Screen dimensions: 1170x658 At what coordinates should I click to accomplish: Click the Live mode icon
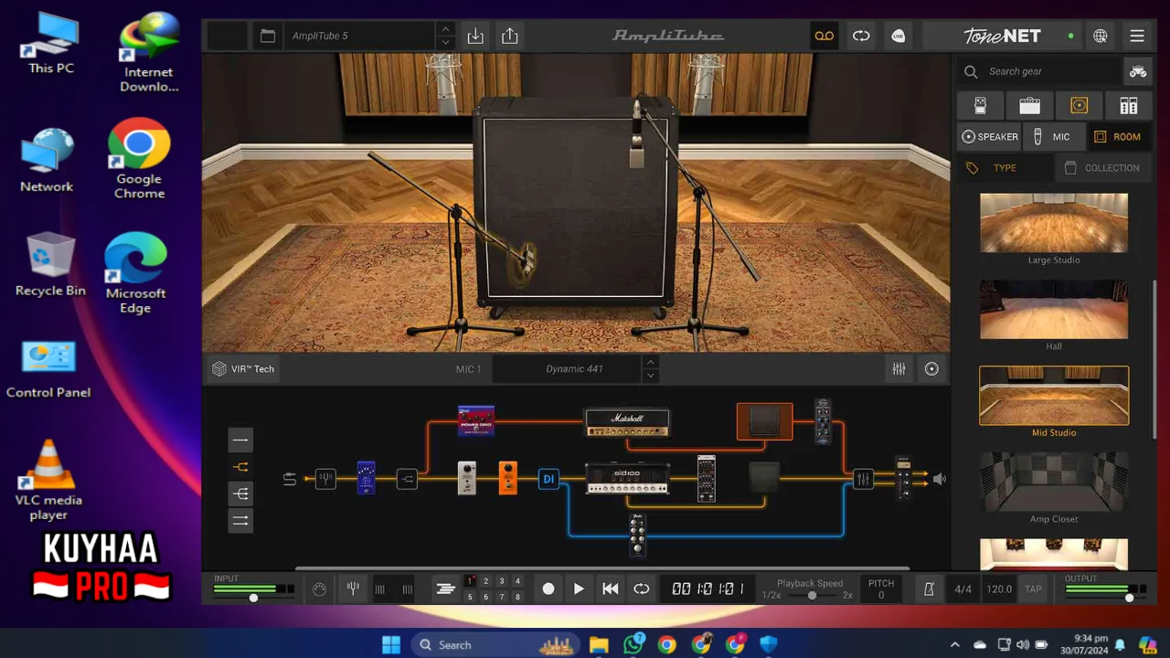click(x=899, y=36)
